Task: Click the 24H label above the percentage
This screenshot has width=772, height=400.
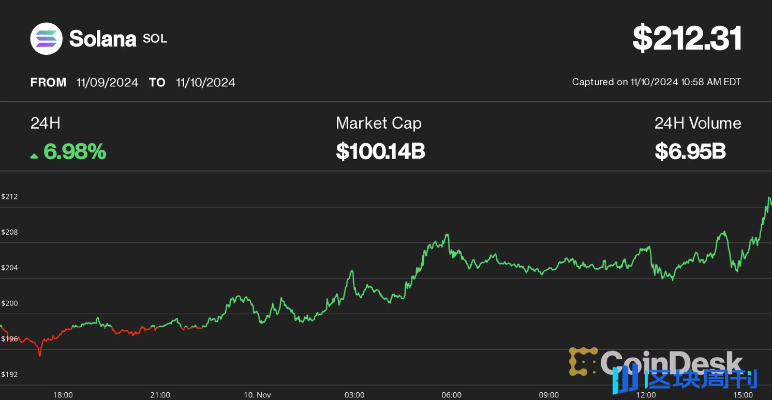Action: [46, 123]
